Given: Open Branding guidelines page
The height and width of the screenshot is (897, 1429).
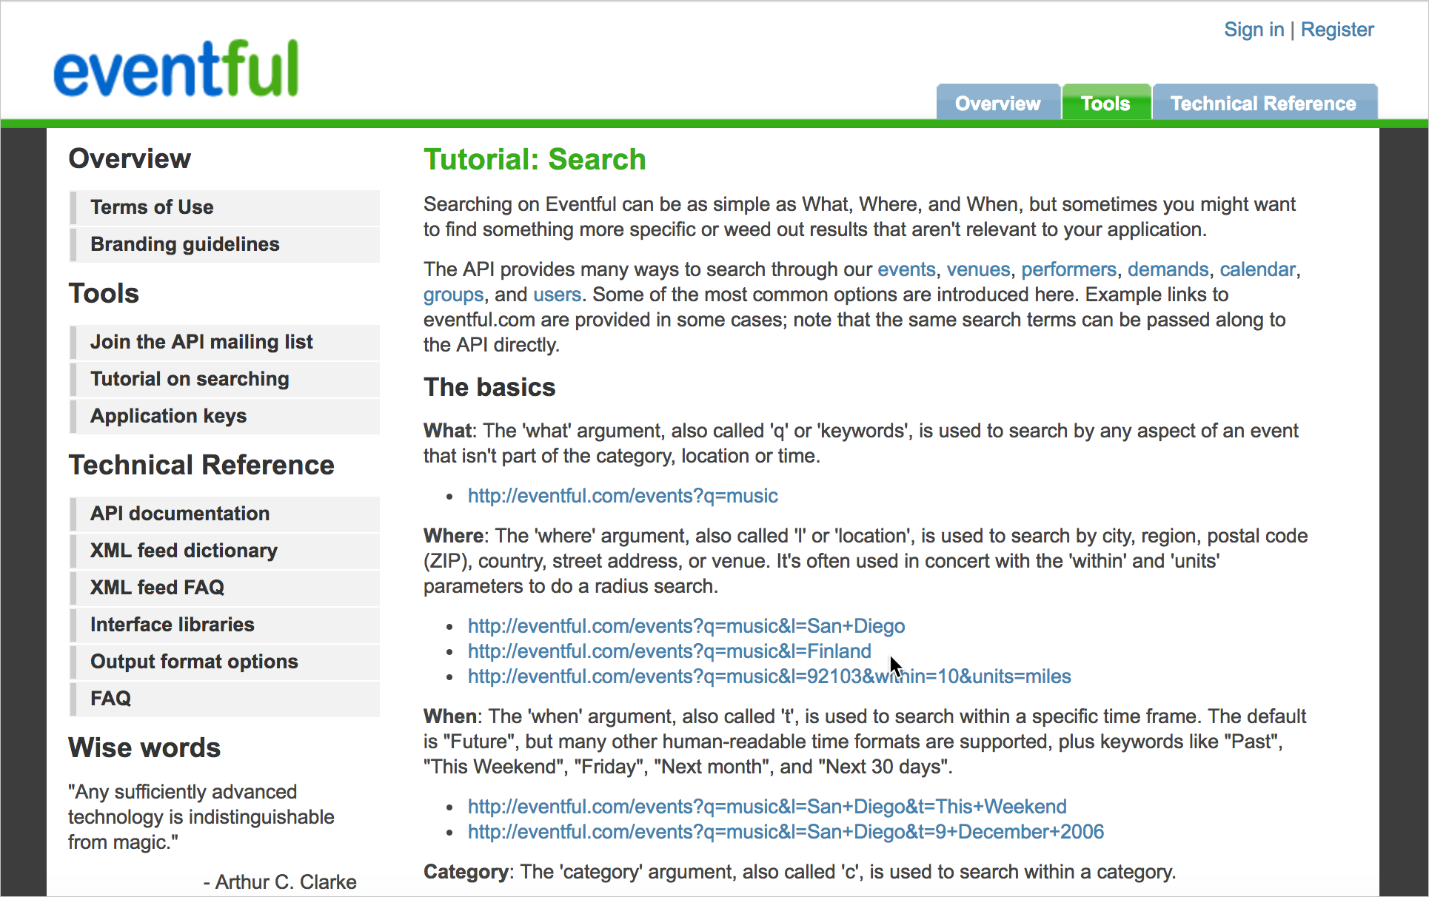Looking at the screenshot, I should pos(186,243).
